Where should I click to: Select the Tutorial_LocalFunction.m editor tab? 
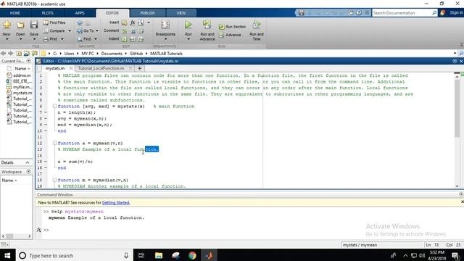coord(101,68)
